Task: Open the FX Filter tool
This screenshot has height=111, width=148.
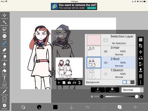Action: (x=4, y=37)
